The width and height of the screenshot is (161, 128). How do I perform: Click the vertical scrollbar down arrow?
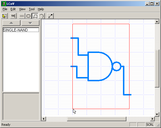tap(157, 114)
